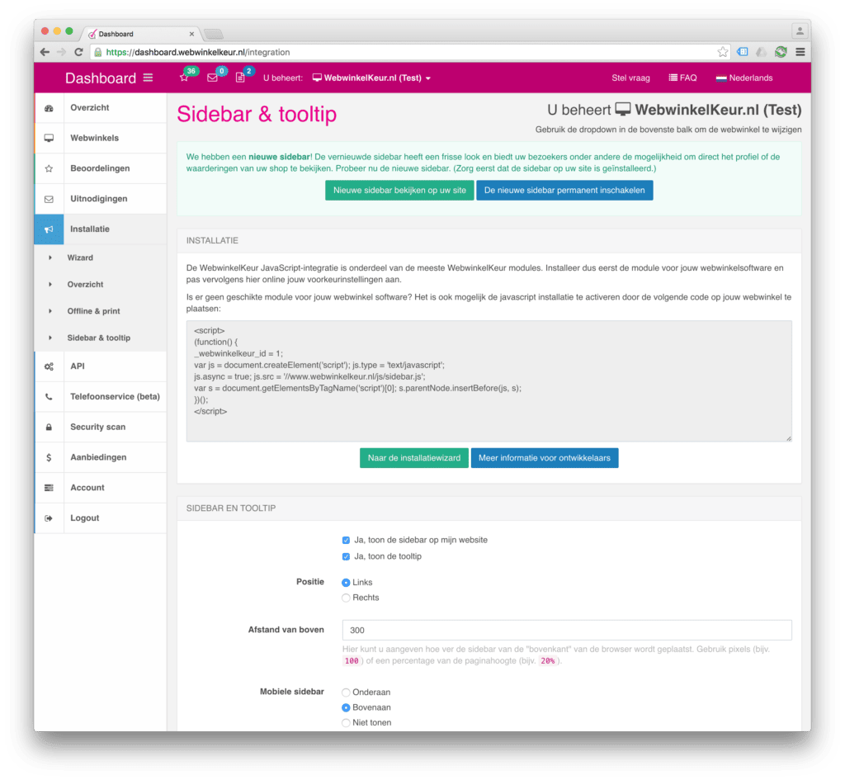Screen dimensions: 845x780
Task: Bookmark page with the address bar star
Action: point(723,52)
